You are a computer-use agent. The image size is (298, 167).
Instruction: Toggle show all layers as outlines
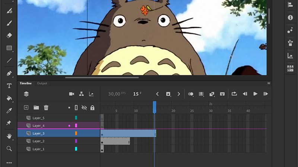tap(76, 108)
